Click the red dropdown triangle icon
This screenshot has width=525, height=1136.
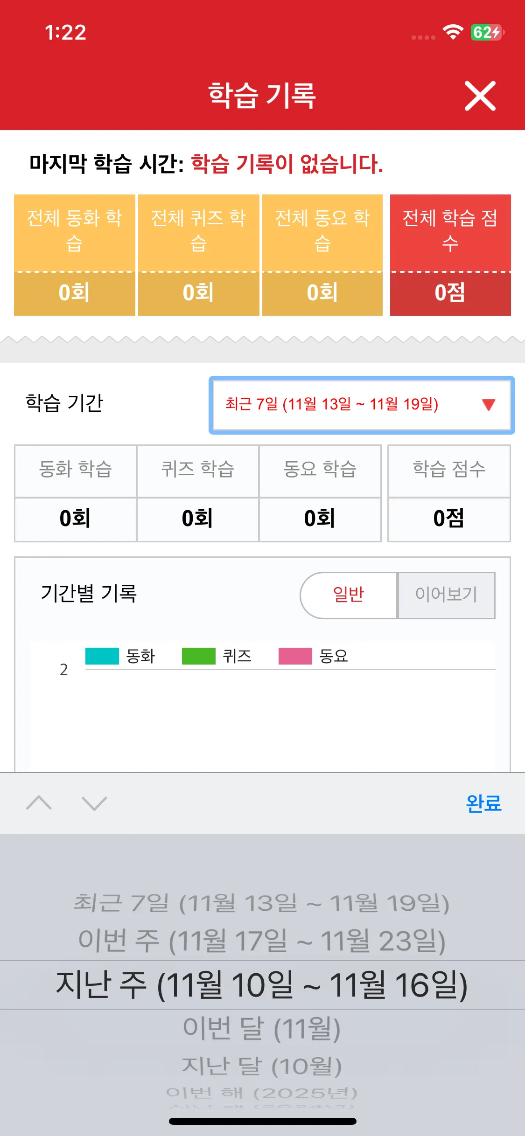coord(488,405)
